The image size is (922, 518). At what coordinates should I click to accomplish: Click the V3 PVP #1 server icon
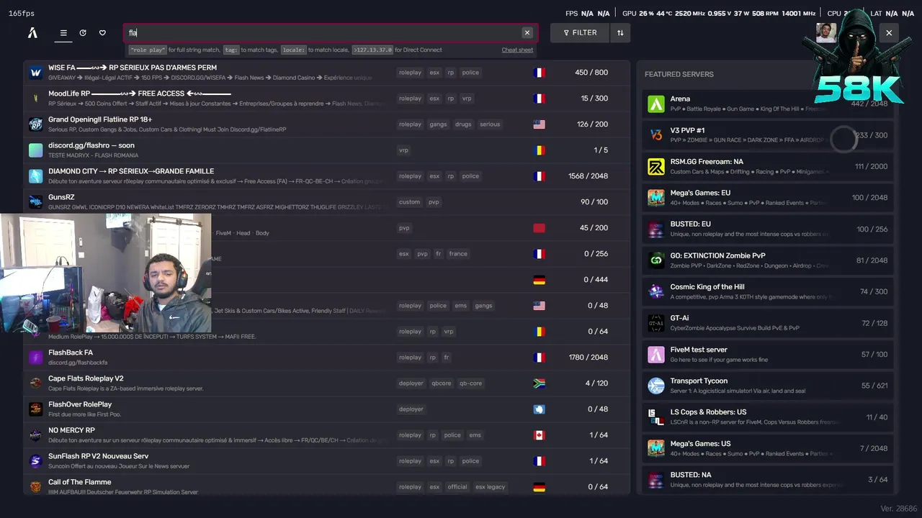tap(656, 135)
